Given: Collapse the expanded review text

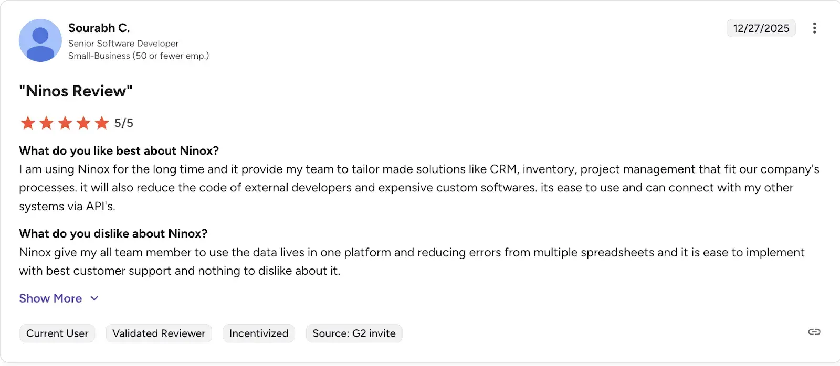Looking at the screenshot, I should coord(50,298).
